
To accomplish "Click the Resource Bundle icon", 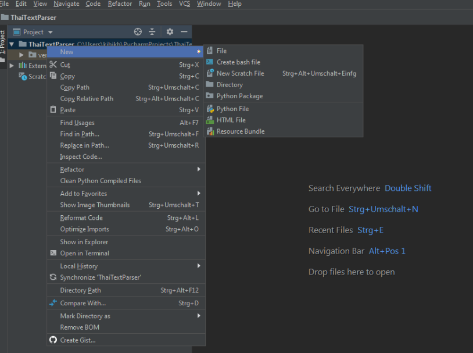I will (x=210, y=131).
